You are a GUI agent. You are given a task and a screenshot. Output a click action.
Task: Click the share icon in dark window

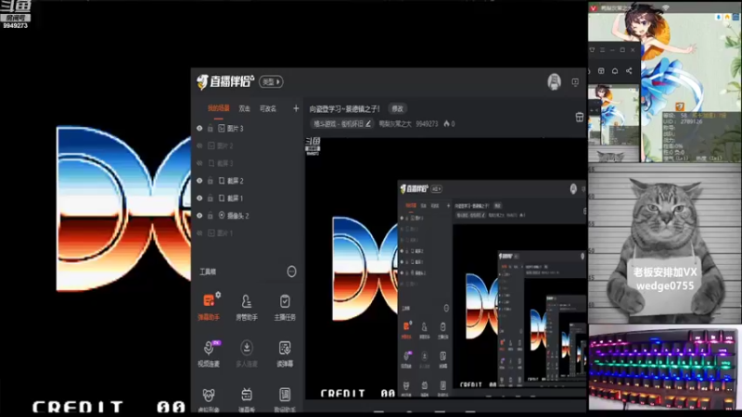click(x=629, y=71)
